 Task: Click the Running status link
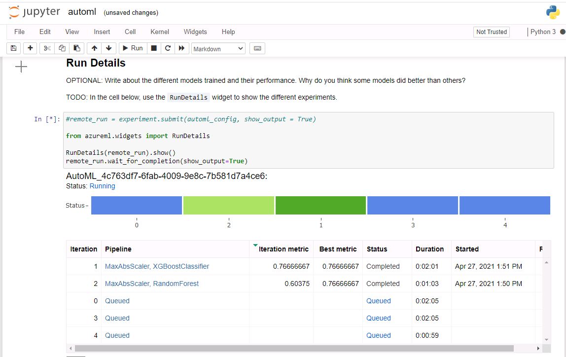[102, 186]
